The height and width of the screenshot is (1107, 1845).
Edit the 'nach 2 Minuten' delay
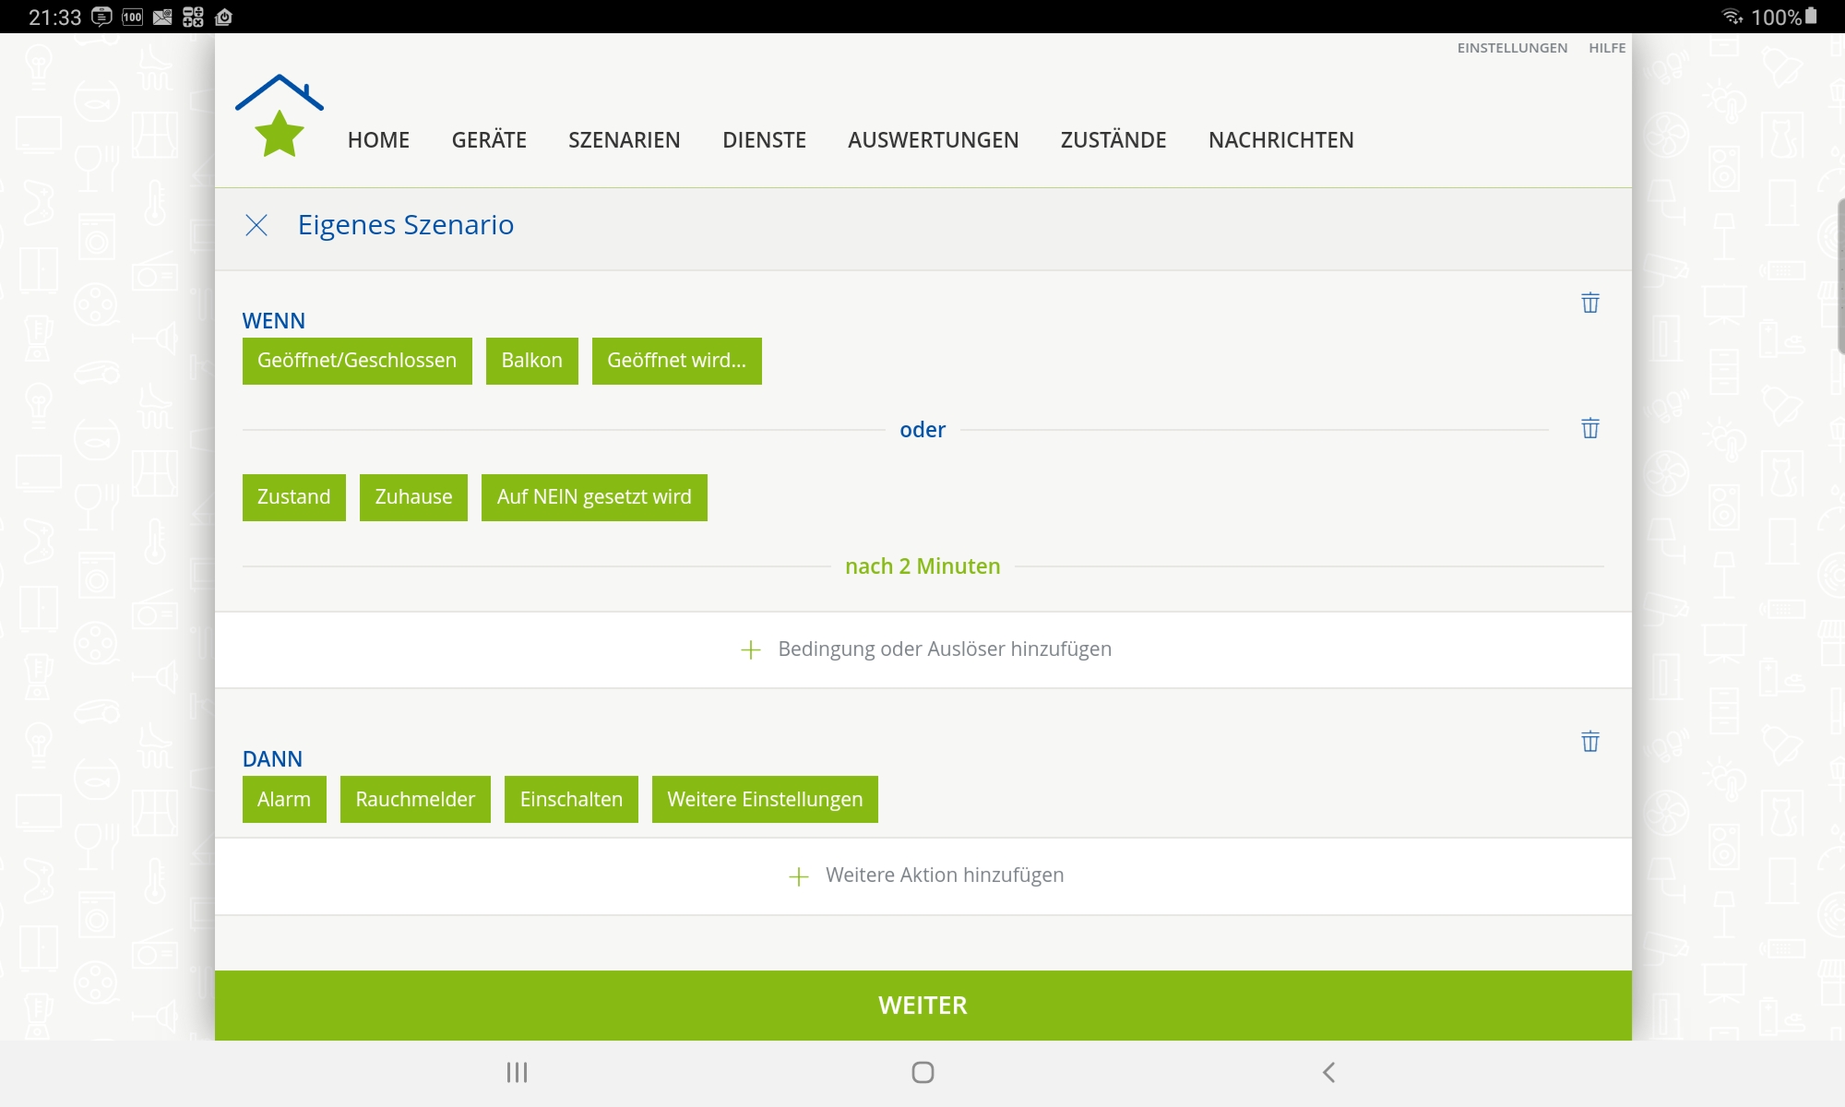point(922,566)
